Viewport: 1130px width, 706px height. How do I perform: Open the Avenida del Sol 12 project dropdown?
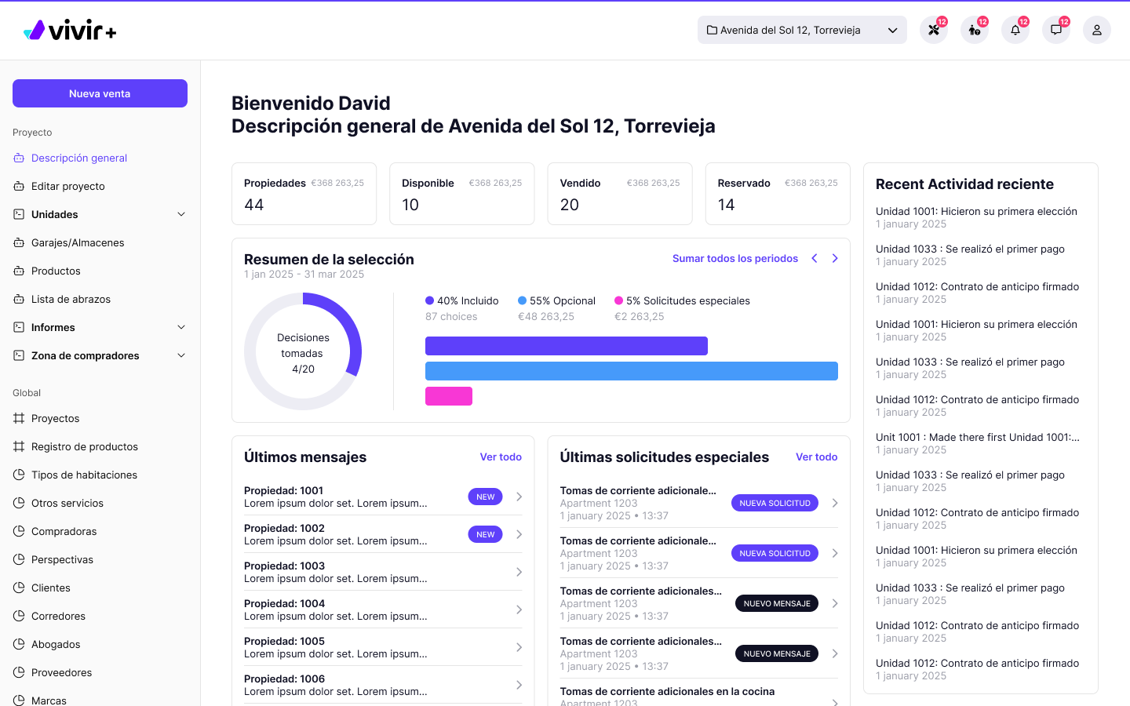(801, 31)
